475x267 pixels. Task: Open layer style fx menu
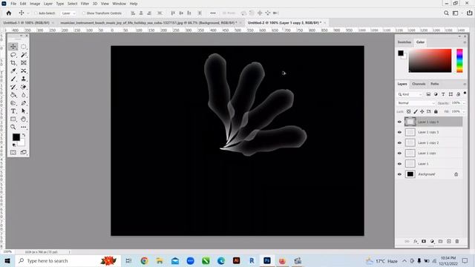(x=416, y=241)
